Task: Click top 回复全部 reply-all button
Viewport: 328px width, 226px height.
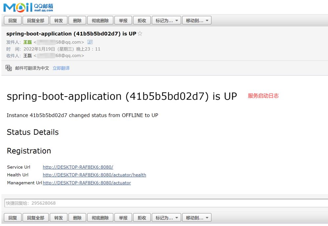Action: click(35, 20)
